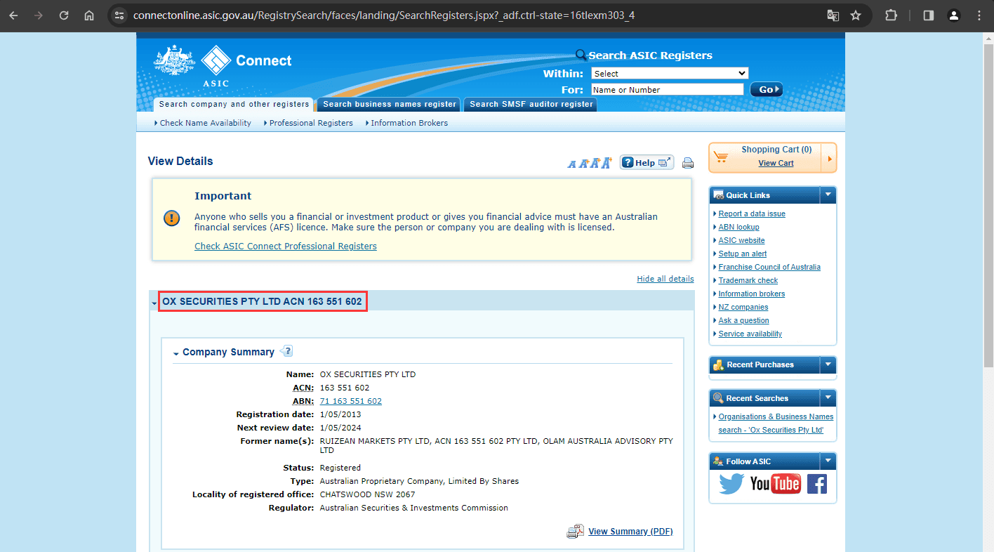Viewport: 994px width, 552px height.
Task: Open Service availability link
Action: 750,334
